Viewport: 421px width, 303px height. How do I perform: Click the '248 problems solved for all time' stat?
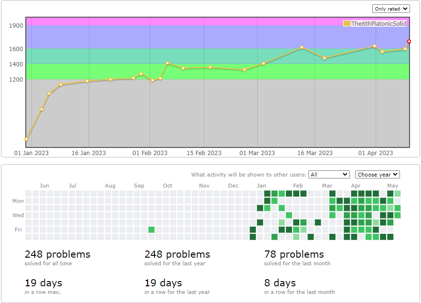[57, 258]
